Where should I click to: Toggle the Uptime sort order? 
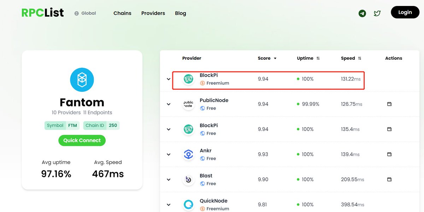(318, 58)
